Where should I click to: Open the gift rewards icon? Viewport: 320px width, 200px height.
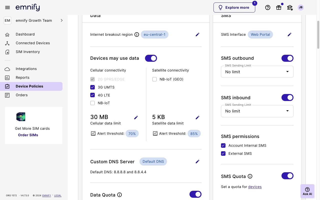[279, 7]
